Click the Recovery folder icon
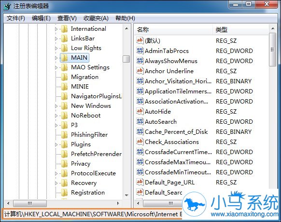Image resolution: width=281 pixels, height=222 pixels. 64,183
